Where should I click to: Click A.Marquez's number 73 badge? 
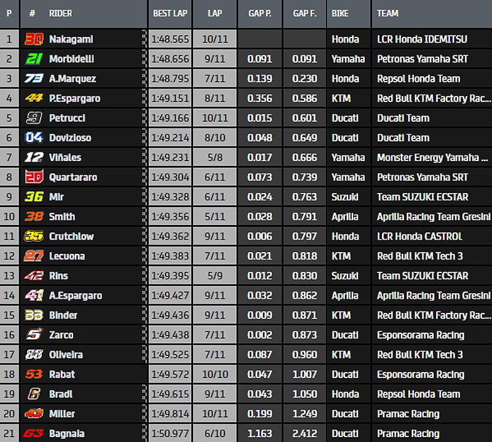[x=34, y=79]
